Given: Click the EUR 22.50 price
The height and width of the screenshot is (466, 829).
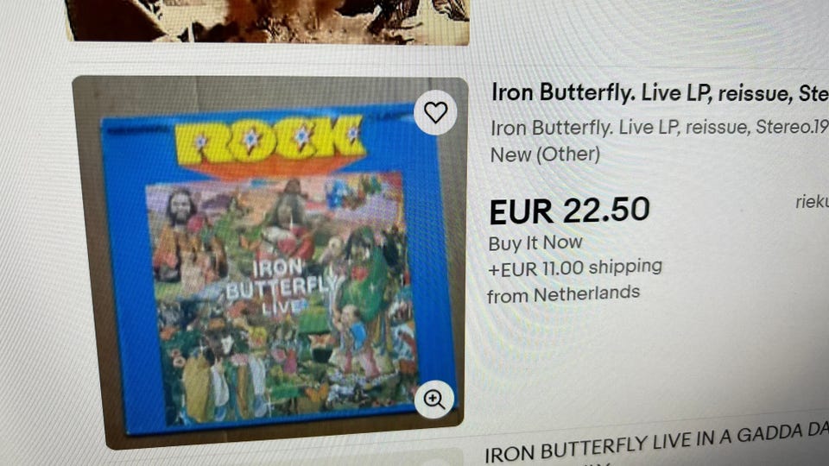Looking at the screenshot, I should point(569,211).
